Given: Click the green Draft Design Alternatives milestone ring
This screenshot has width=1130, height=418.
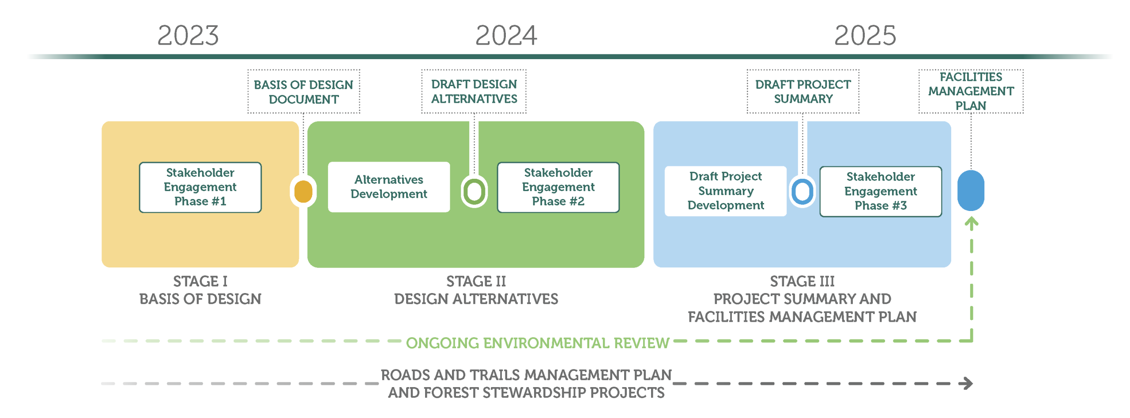Looking at the screenshot, I should tap(474, 191).
